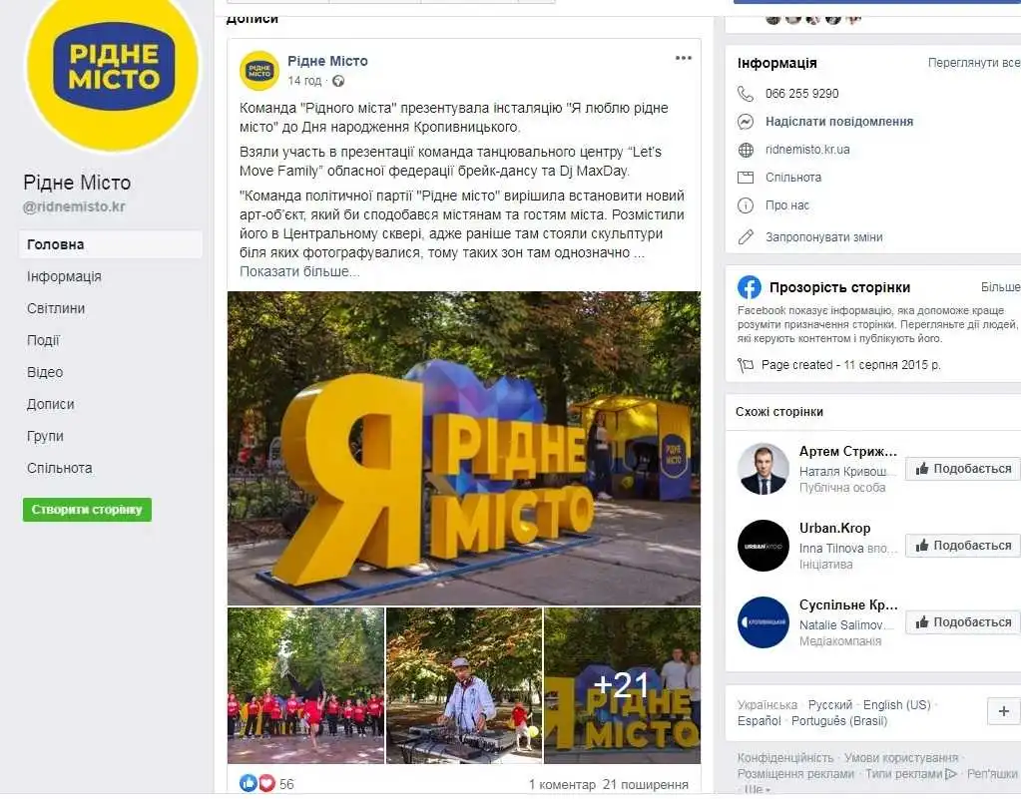Open Переглянути все in Інформація panel
The width and height of the screenshot is (1021, 799).
pyautogui.click(x=973, y=63)
